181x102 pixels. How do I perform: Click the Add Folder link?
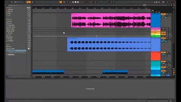point(11,54)
